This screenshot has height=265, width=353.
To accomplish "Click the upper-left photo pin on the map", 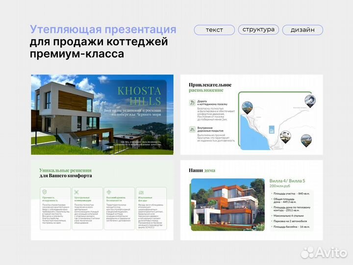I will [x=248, y=105].
